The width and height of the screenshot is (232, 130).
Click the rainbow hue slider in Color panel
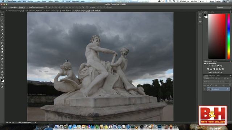pos(229,36)
